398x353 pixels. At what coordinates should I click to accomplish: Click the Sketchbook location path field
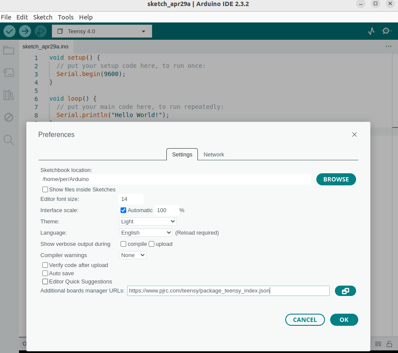175,179
